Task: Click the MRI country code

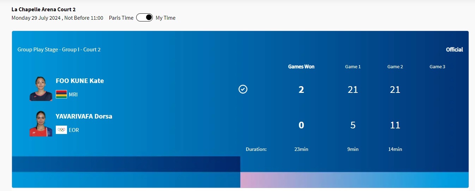Action: click(x=73, y=95)
